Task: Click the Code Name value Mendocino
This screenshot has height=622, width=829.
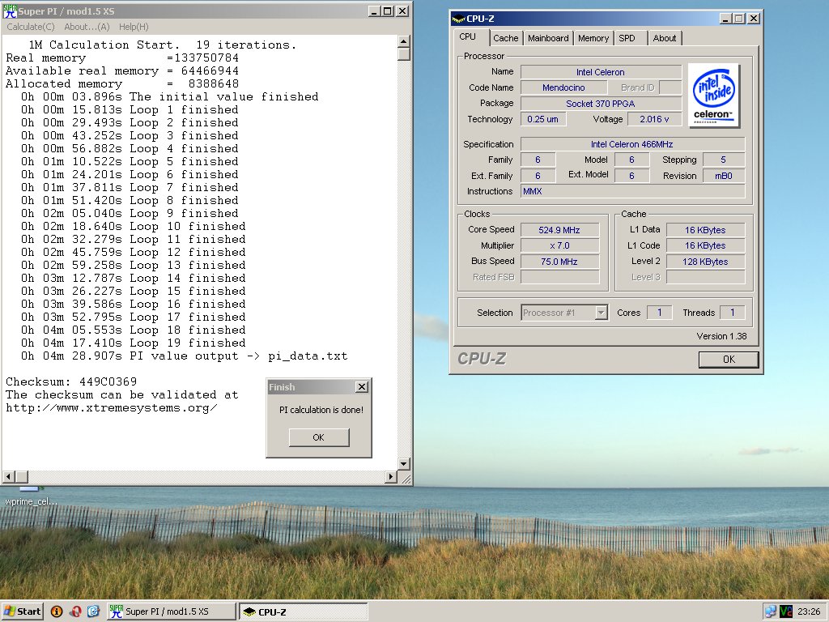Action: [563, 87]
